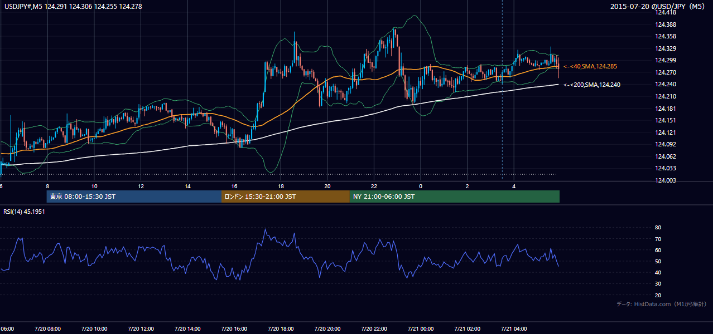
Task: Click the 124.329 price axis label
Action: (x=666, y=48)
